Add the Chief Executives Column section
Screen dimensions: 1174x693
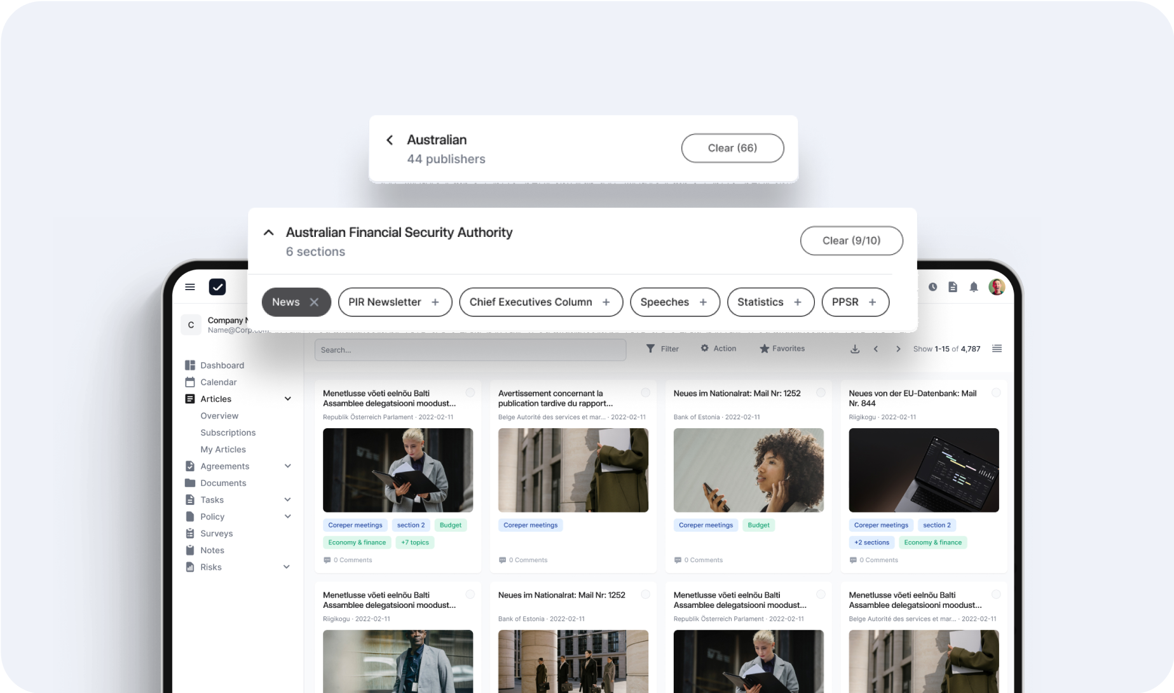coord(606,302)
